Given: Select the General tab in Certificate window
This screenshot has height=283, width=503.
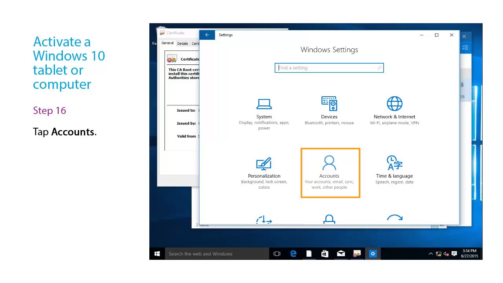Looking at the screenshot, I should click(x=167, y=43).
